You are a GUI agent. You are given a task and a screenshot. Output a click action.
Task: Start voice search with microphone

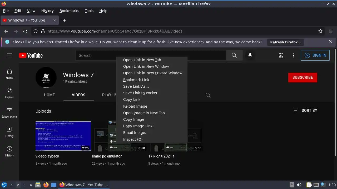tap(250, 55)
